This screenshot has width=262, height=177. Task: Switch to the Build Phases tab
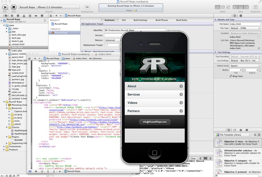(162, 20)
